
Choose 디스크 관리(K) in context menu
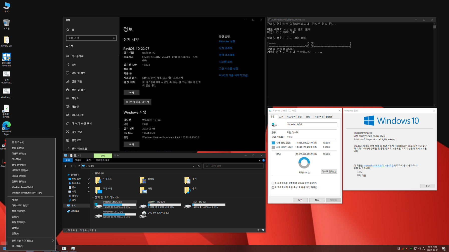31,176
